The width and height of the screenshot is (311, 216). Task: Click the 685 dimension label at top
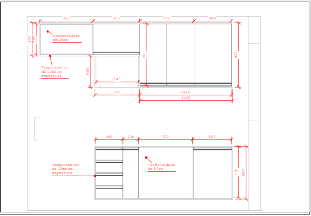[66, 18]
